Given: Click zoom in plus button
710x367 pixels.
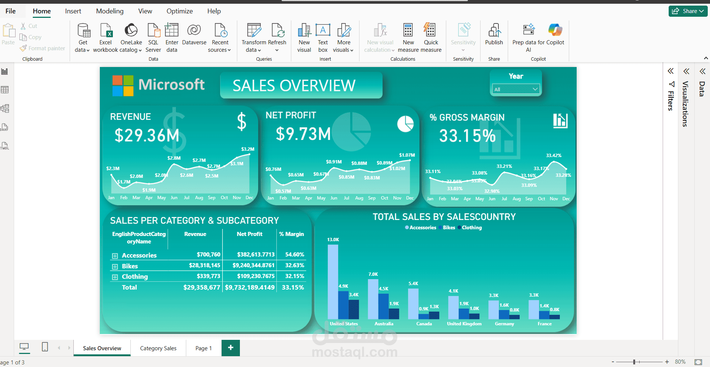Looking at the screenshot, I should click(x=667, y=362).
